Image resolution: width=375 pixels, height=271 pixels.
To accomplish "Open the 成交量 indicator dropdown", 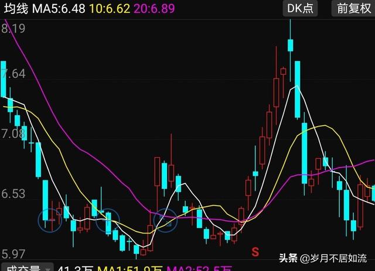I will (27, 268).
